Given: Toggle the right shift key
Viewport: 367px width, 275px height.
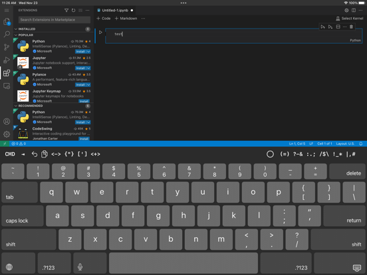Looking at the screenshot, I should pyautogui.click(x=338, y=239).
